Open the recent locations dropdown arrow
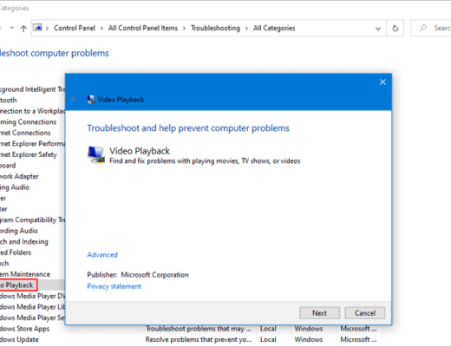451x347 pixels. click(12, 28)
